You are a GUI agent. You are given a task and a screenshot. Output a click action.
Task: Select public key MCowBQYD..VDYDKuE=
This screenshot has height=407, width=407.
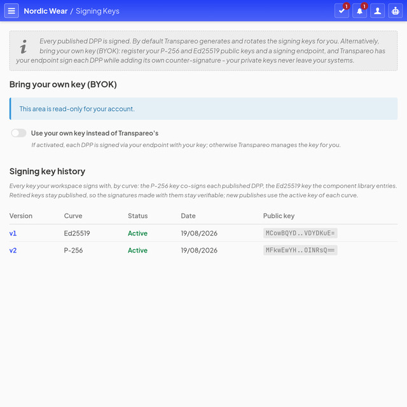click(300, 233)
